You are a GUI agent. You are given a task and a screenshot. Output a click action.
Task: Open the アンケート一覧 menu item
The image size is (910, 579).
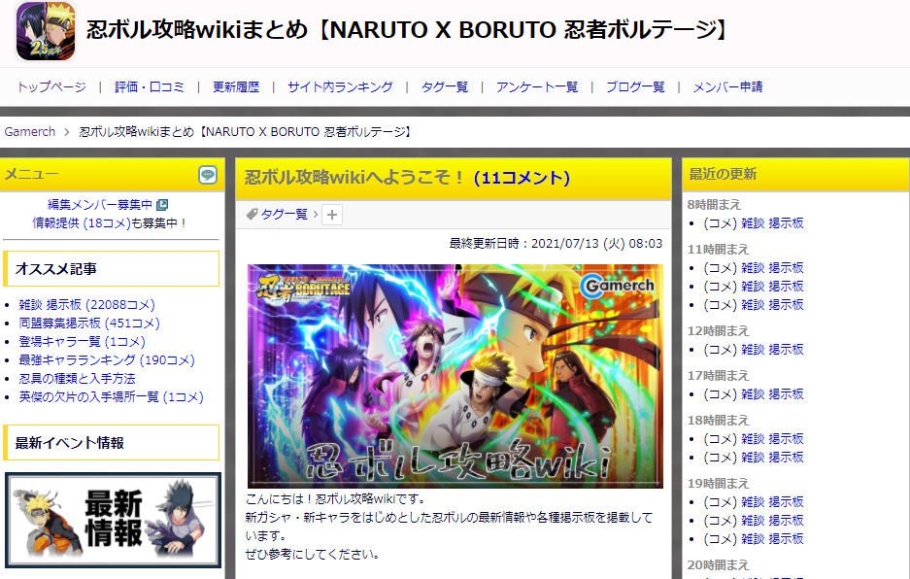click(537, 87)
